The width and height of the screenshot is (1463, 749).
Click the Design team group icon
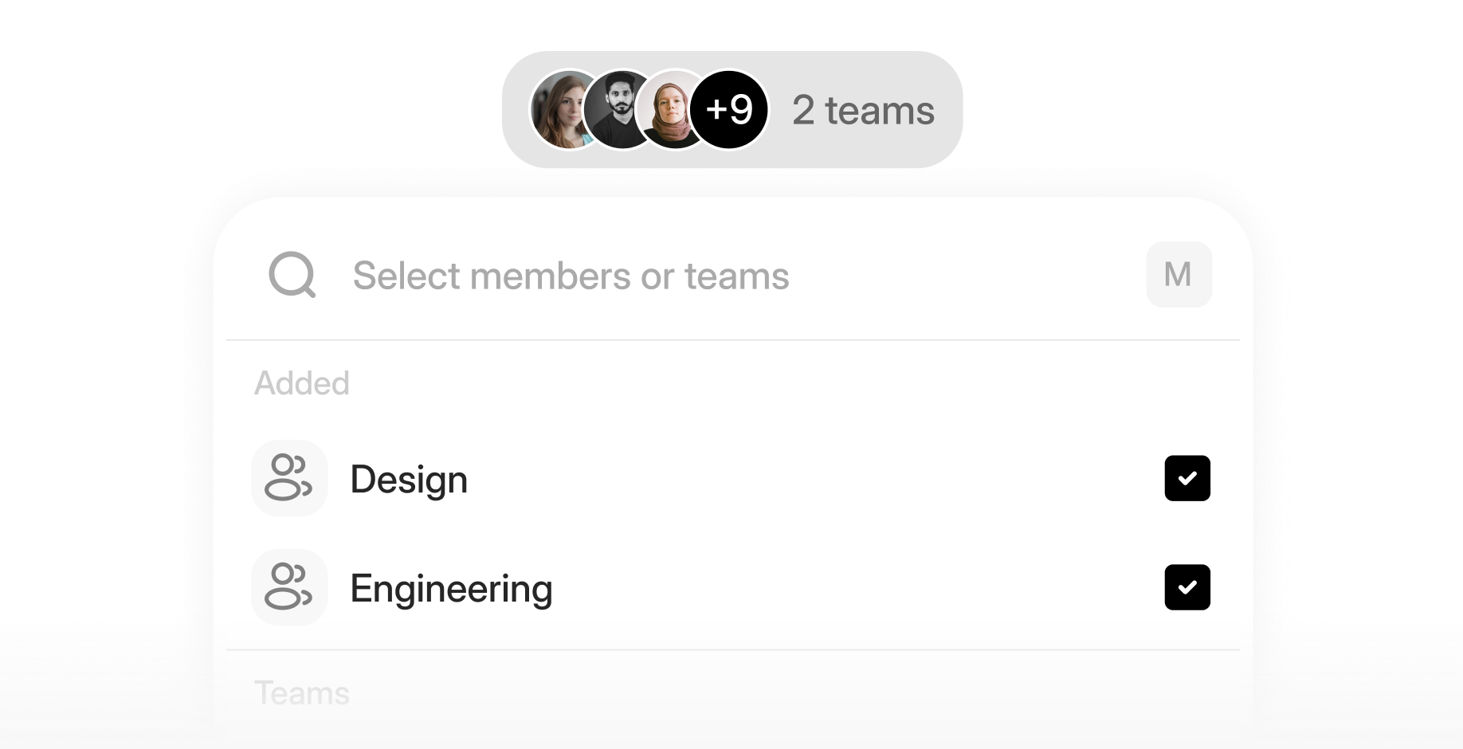point(289,478)
